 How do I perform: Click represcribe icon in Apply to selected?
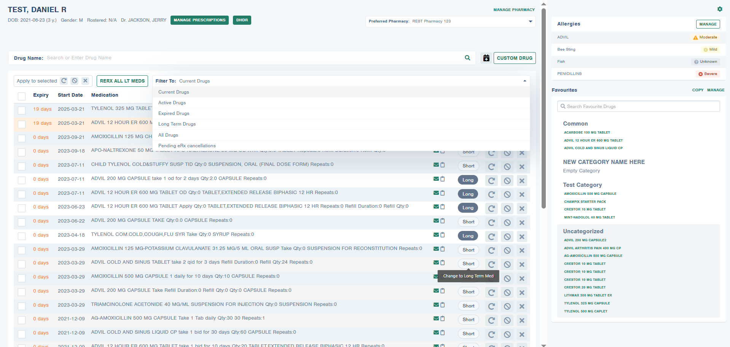[x=64, y=81]
